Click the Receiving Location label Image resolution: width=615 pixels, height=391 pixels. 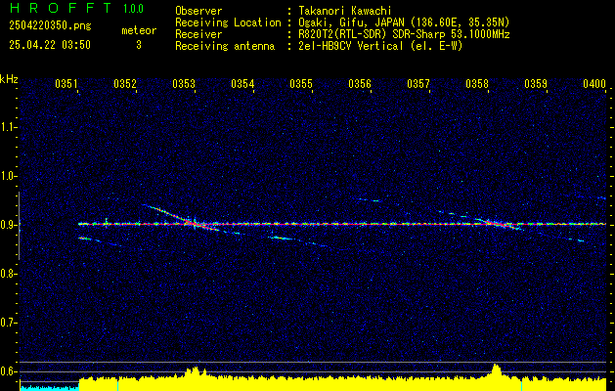click(x=228, y=22)
